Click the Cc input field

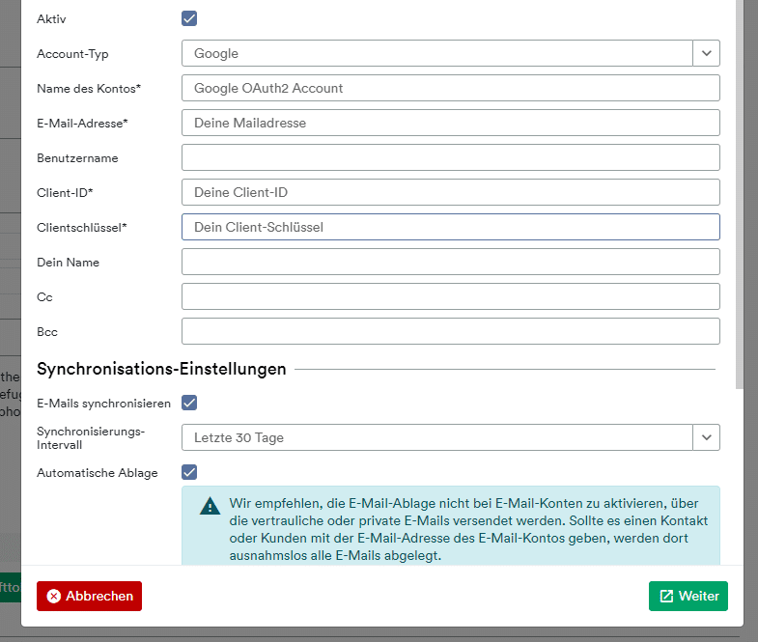pyautogui.click(x=451, y=296)
